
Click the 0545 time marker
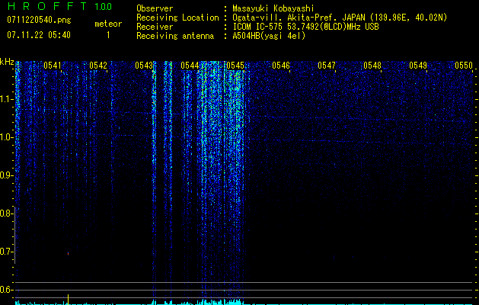point(235,66)
